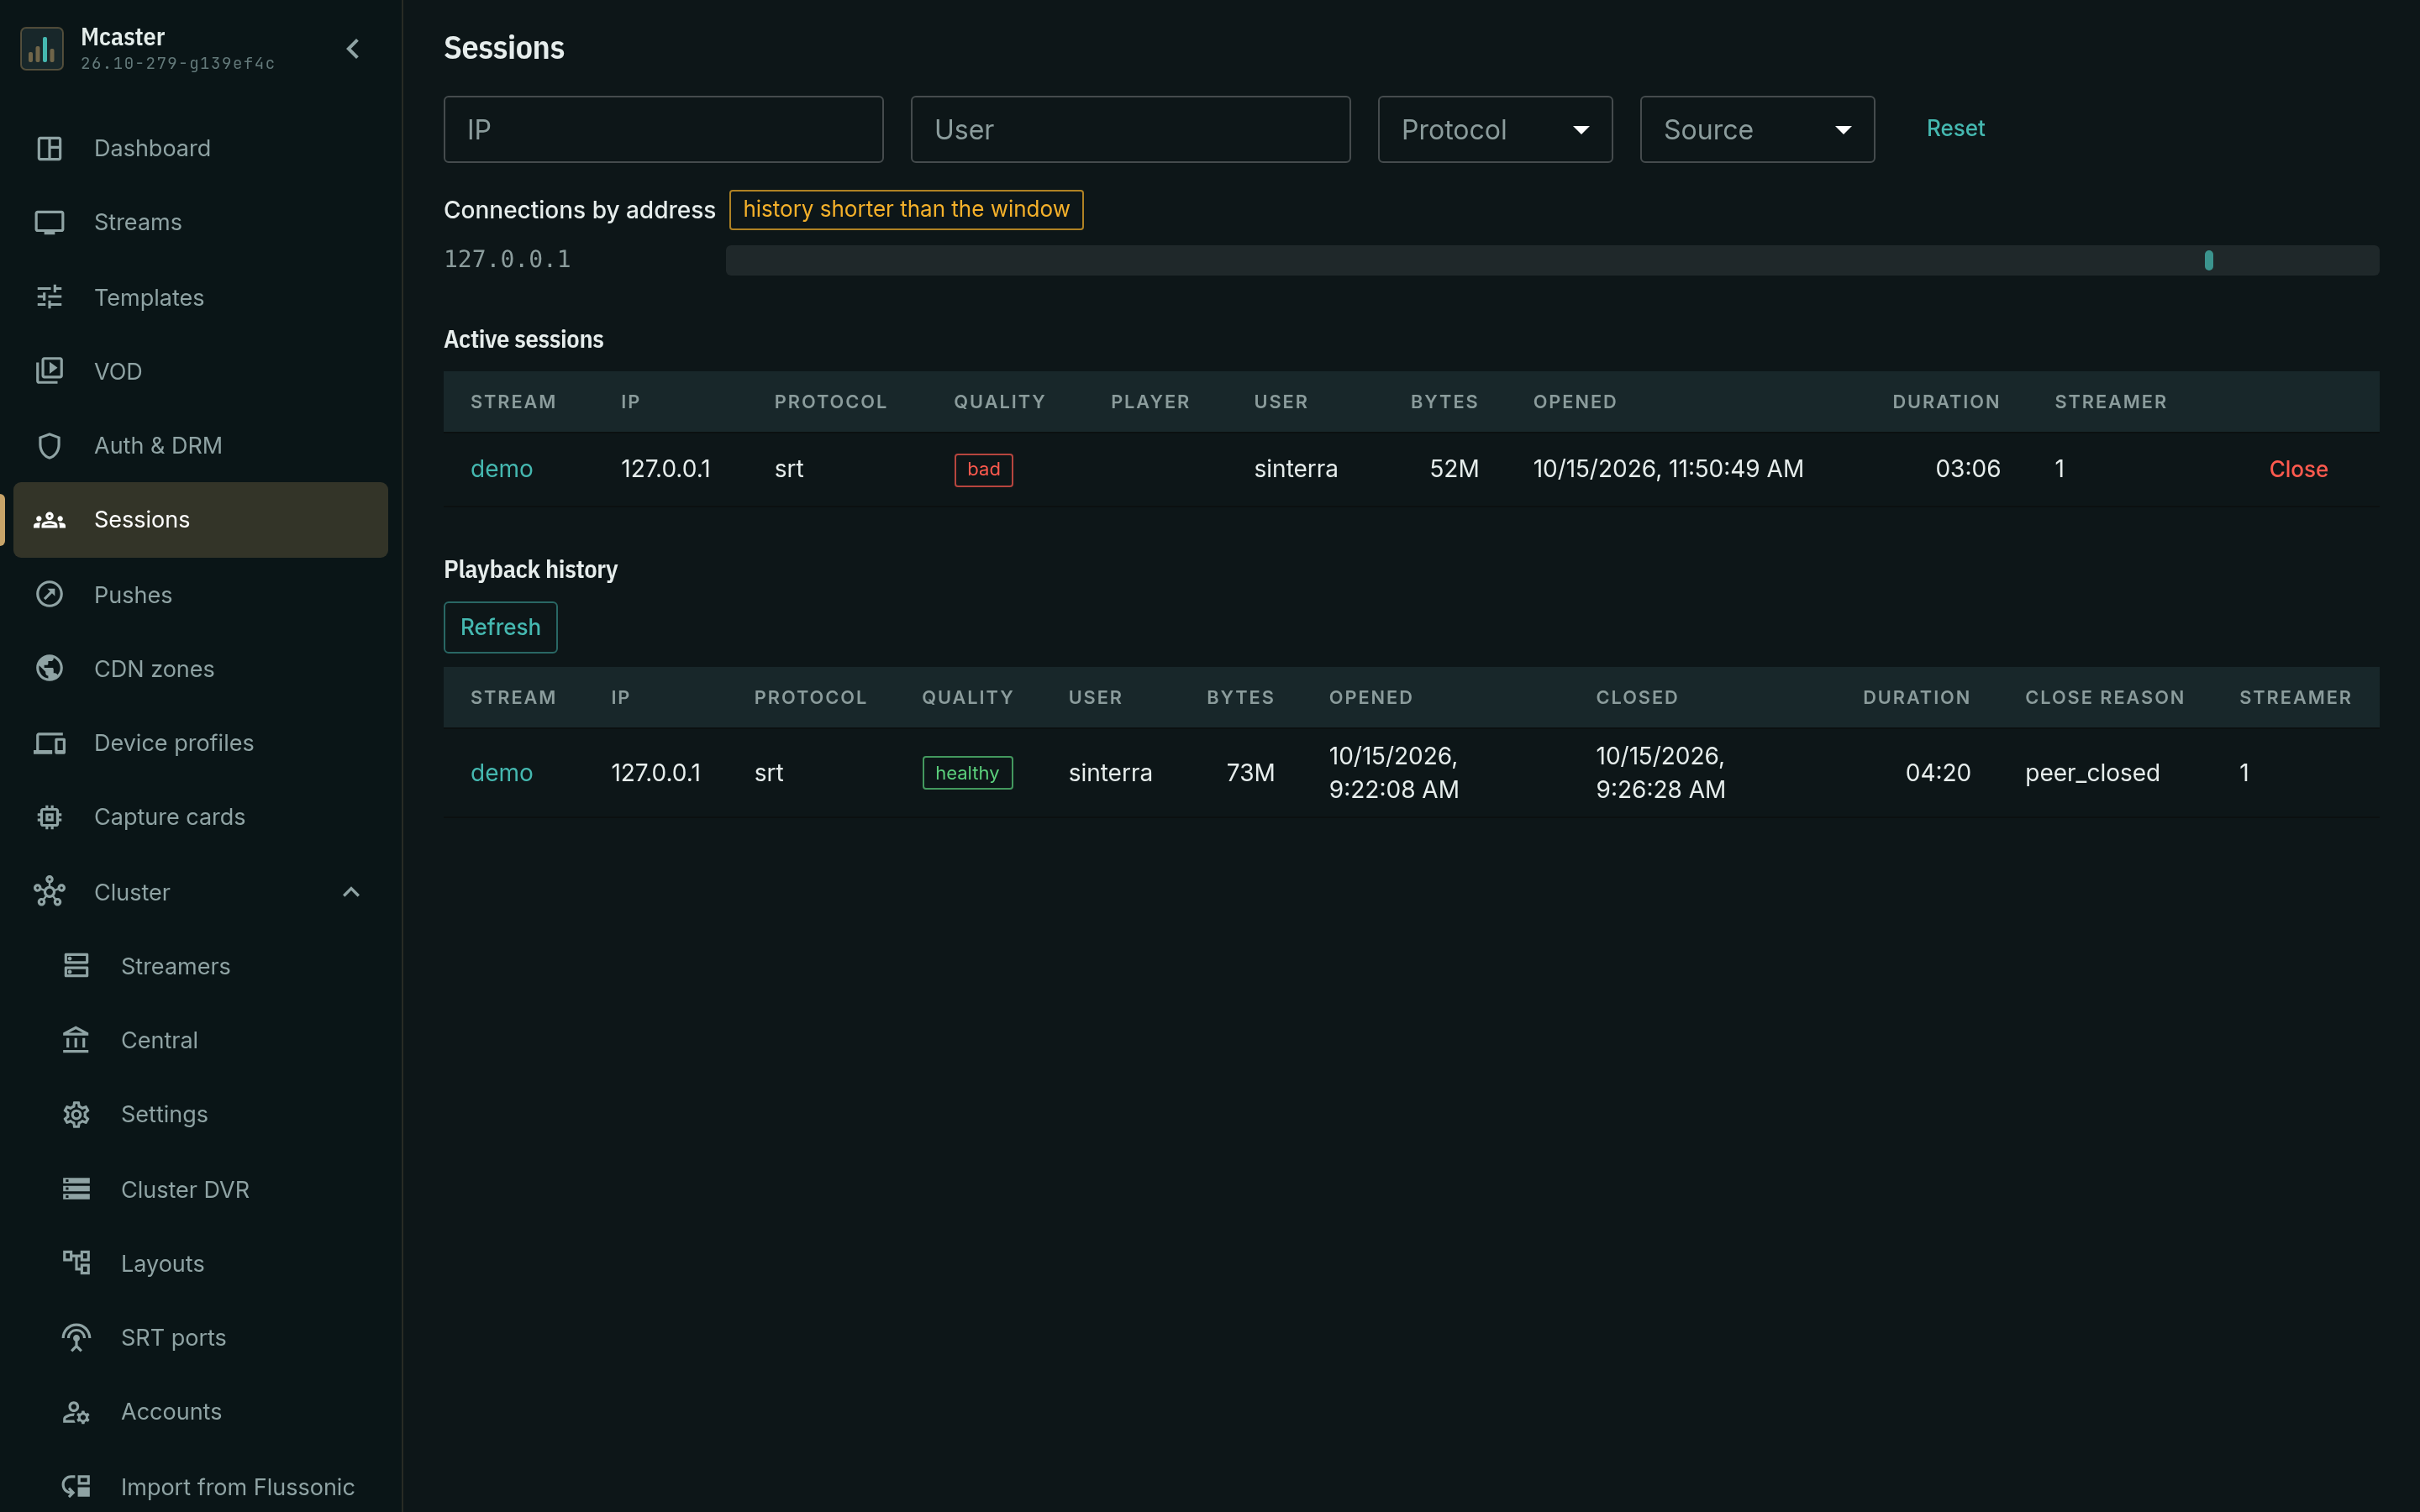This screenshot has width=2420, height=1512.
Task: Close the active demo srt session
Action: tap(2298, 469)
